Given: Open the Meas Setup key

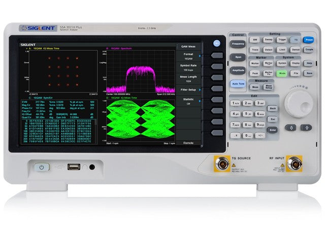Looking at the screenshot, I should [x=269, y=87].
